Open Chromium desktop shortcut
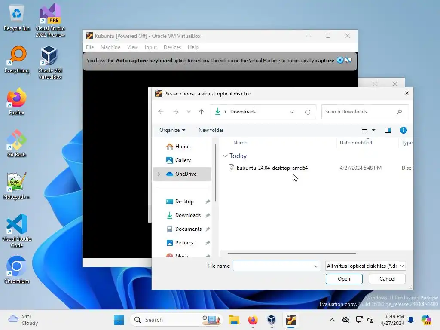This screenshot has width=440, height=330. coord(17,270)
